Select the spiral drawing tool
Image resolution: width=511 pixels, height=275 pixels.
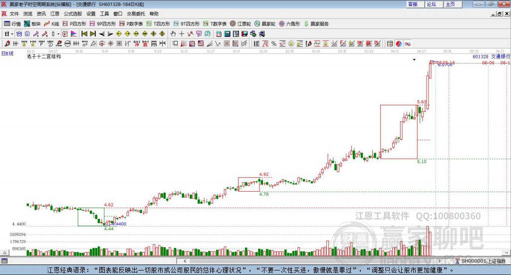tap(50, 43)
